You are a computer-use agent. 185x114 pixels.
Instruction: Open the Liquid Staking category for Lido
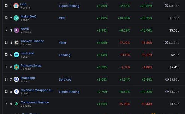tap(69, 6)
